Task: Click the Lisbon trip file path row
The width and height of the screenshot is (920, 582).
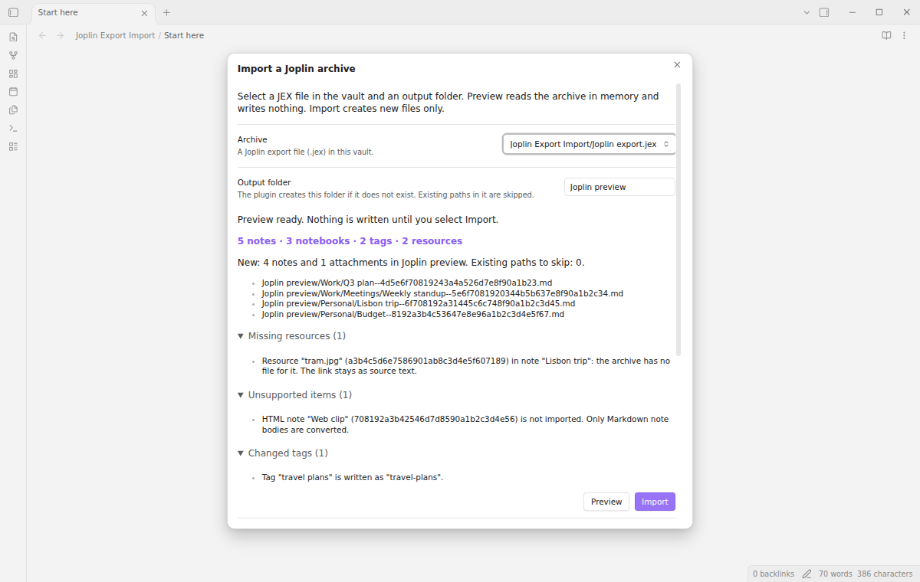Action: (419, 304)
